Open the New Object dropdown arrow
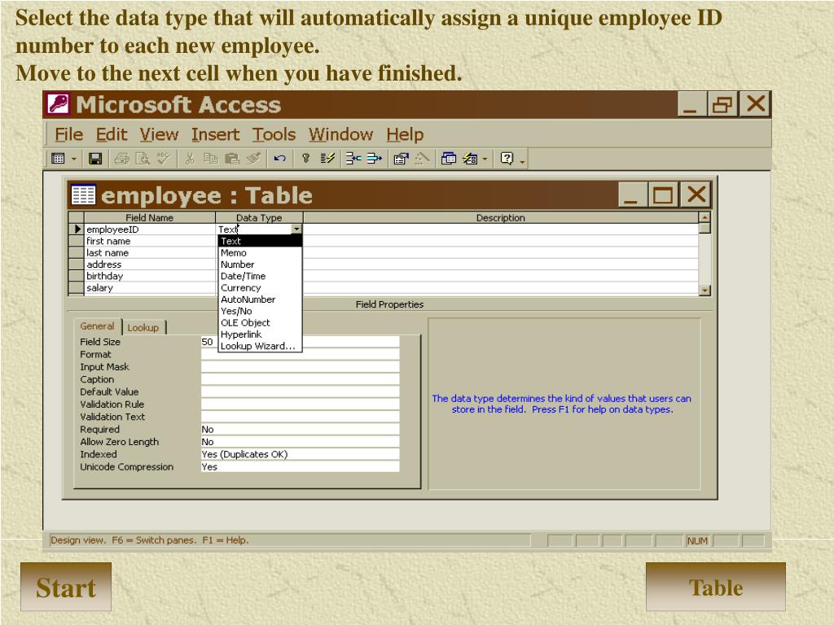This screenshot has width=834, height=625. coord(485,159)
